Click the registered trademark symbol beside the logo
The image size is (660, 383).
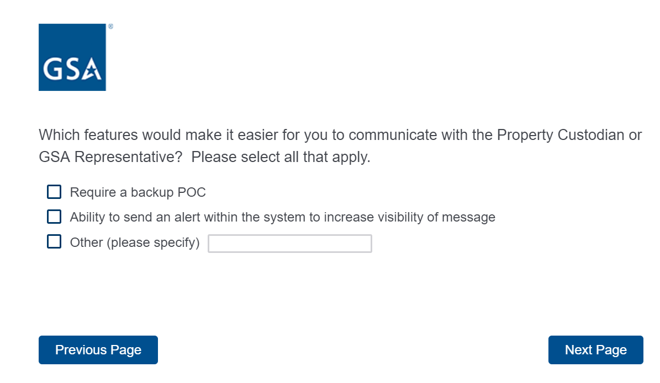(x=110, y=26)
